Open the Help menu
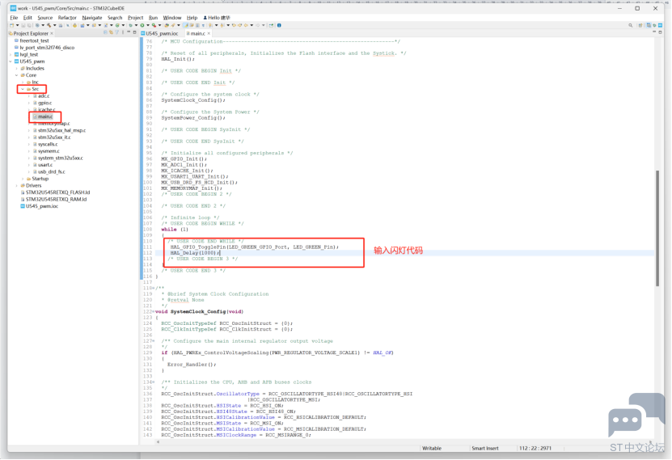Screen dimensions: 672x460 point(192,18)
